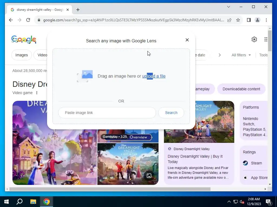Close the Google Lens dialog
Viewport: 277px width, 207px height.
pyautogui.click(x=187, y=40)
